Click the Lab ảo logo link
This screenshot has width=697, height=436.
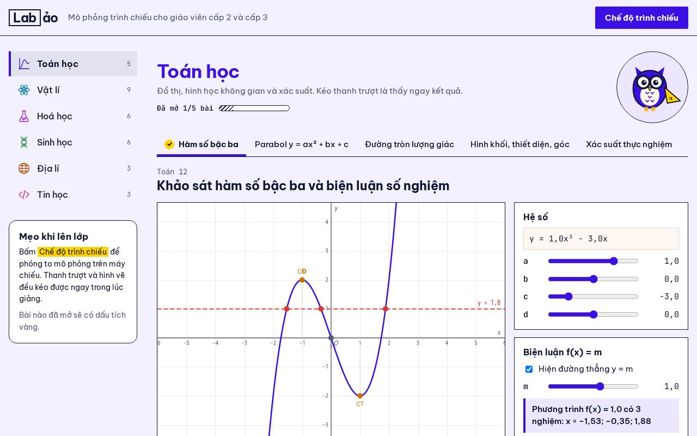(x=33, y=17)
